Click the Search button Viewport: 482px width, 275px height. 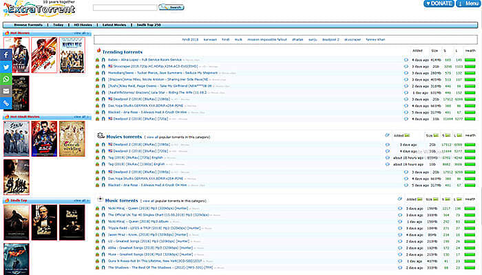(x=171, y=7)
